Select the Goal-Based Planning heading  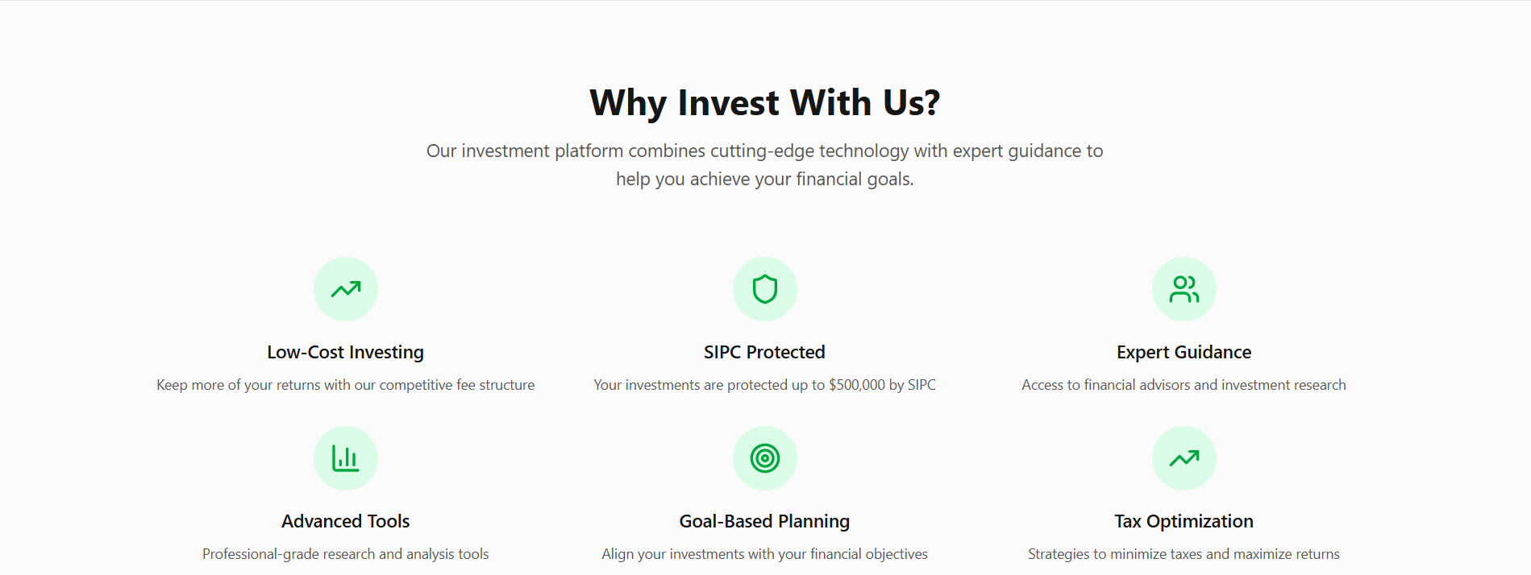[x=764, y=521]
